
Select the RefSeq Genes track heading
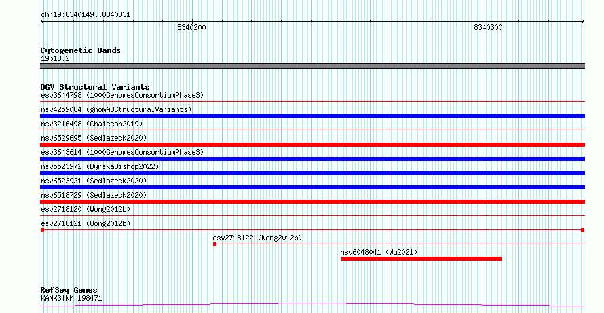[x=69, y=290]
